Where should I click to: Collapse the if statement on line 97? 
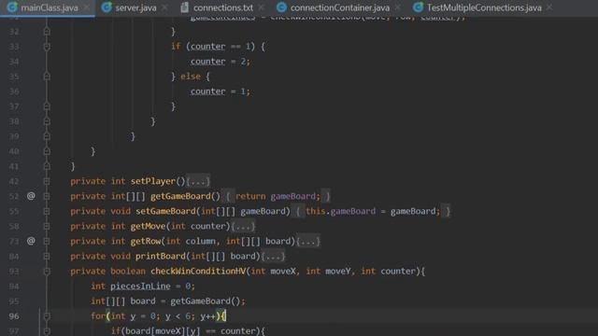coord(47,331)
